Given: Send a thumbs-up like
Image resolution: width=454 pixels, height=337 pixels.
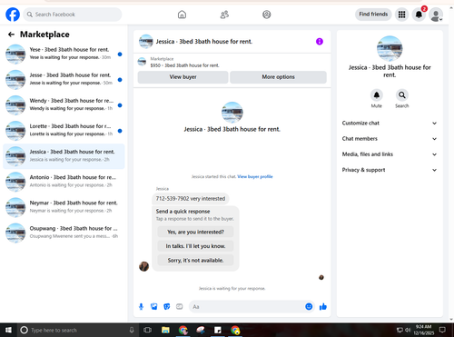Looking at the screenshot, I should pyautogui.click(x=323, y=307).
